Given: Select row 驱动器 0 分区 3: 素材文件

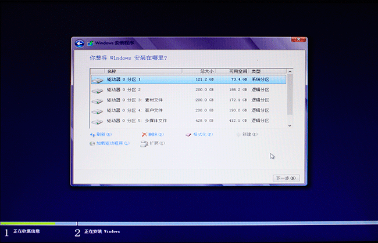Looking at the screenshot, I should pyautogui.click(x=188, y=100).
